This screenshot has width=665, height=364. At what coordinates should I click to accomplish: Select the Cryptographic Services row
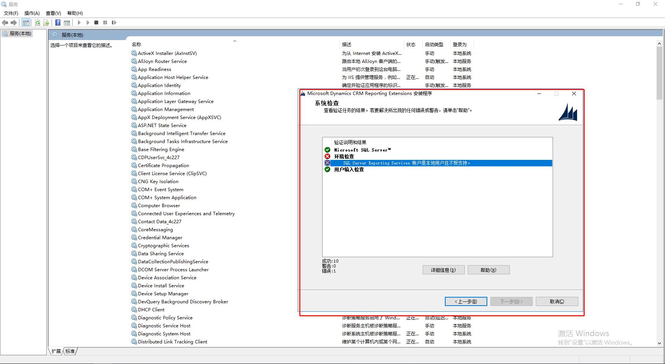pyautogui.click(x=164, y=245)
